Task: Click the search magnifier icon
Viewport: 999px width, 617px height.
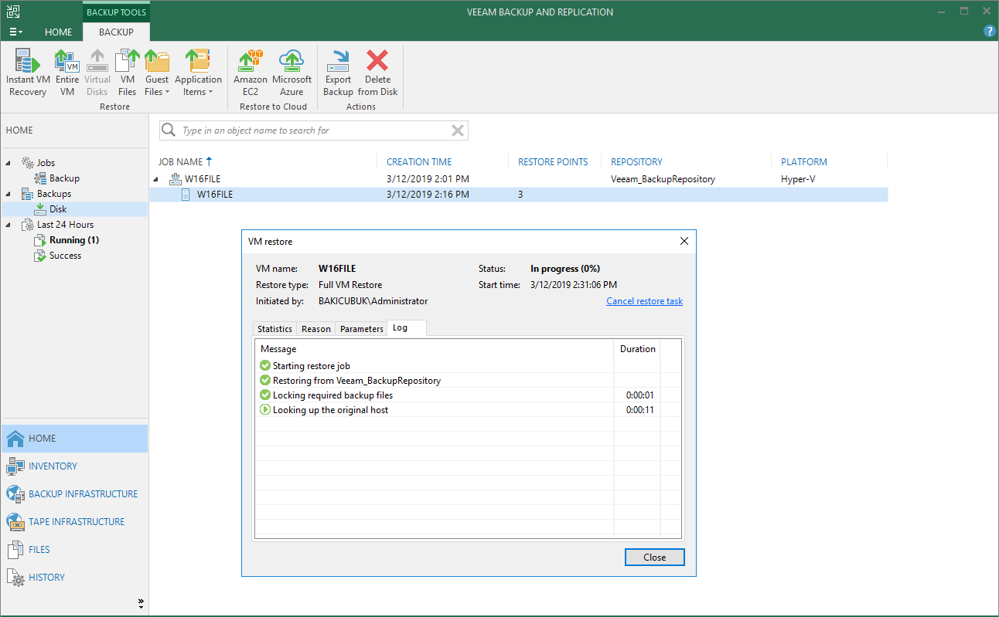Action: (x=169, y=131)
